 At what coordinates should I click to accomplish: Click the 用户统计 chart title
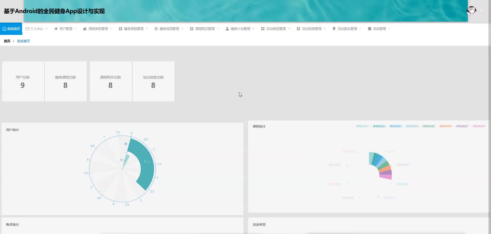[x=13, y=130]
